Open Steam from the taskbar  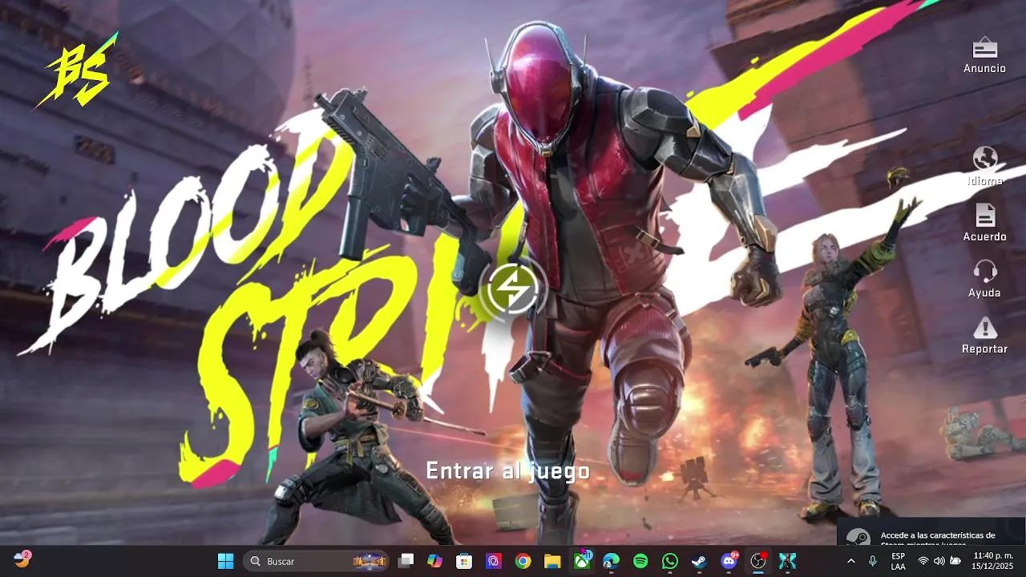coord(699,561)
